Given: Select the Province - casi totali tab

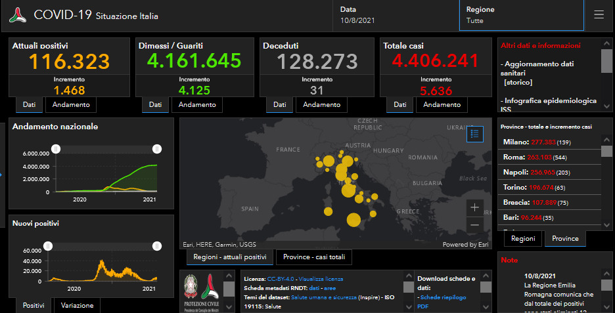Looking at the screenshot, I should (313, 257).
